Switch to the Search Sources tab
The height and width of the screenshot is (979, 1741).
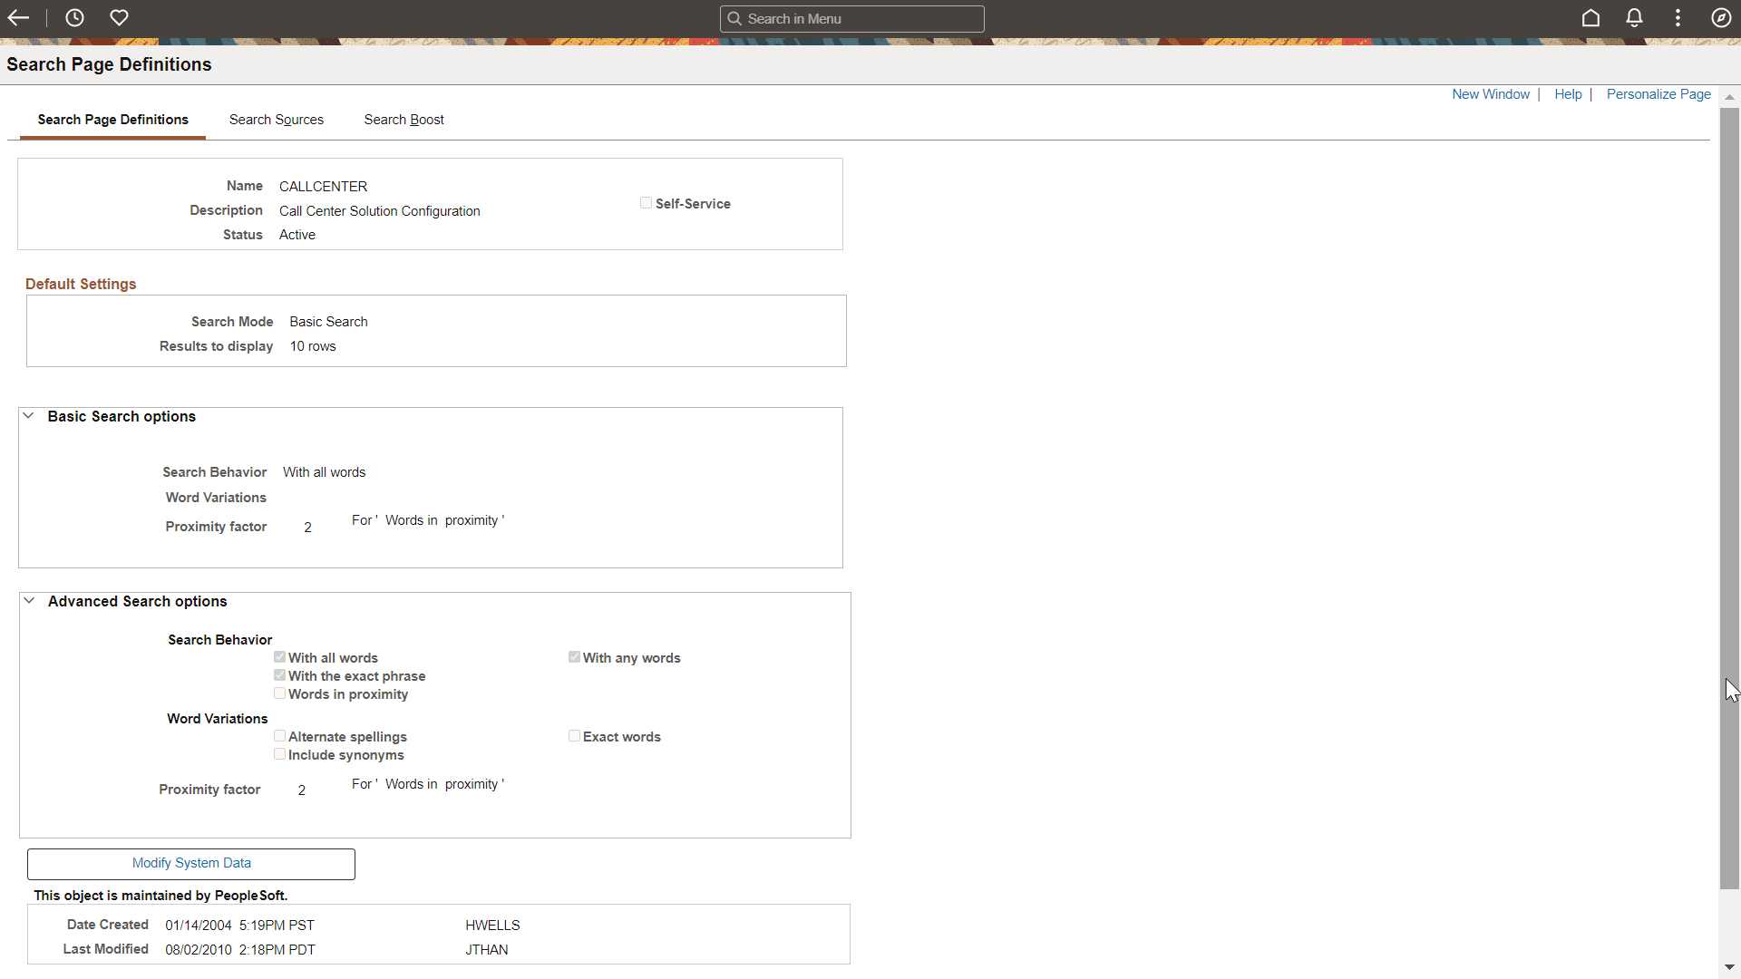click(x=276, y=119)
